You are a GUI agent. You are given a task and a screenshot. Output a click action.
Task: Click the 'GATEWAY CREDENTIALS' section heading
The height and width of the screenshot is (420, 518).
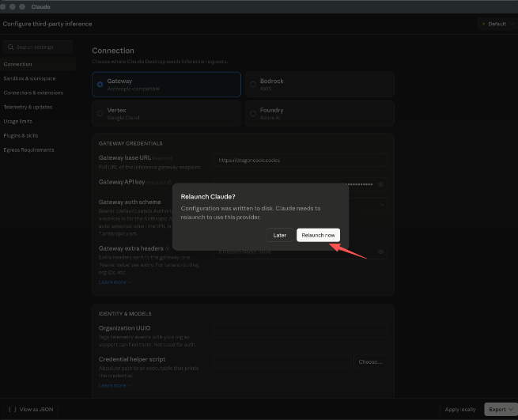point(130,143)
